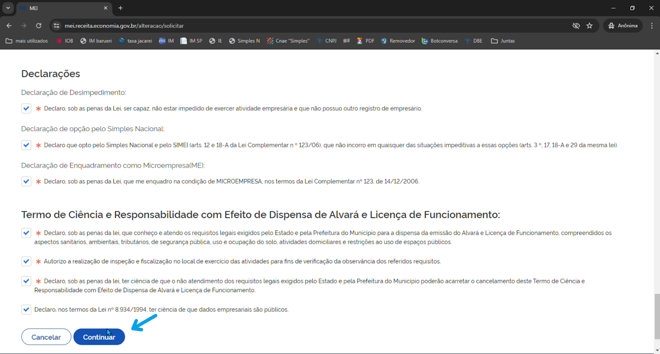Screen dimensions: 660x354
Task: Click the browser back arrow
Action: [9, 26]
